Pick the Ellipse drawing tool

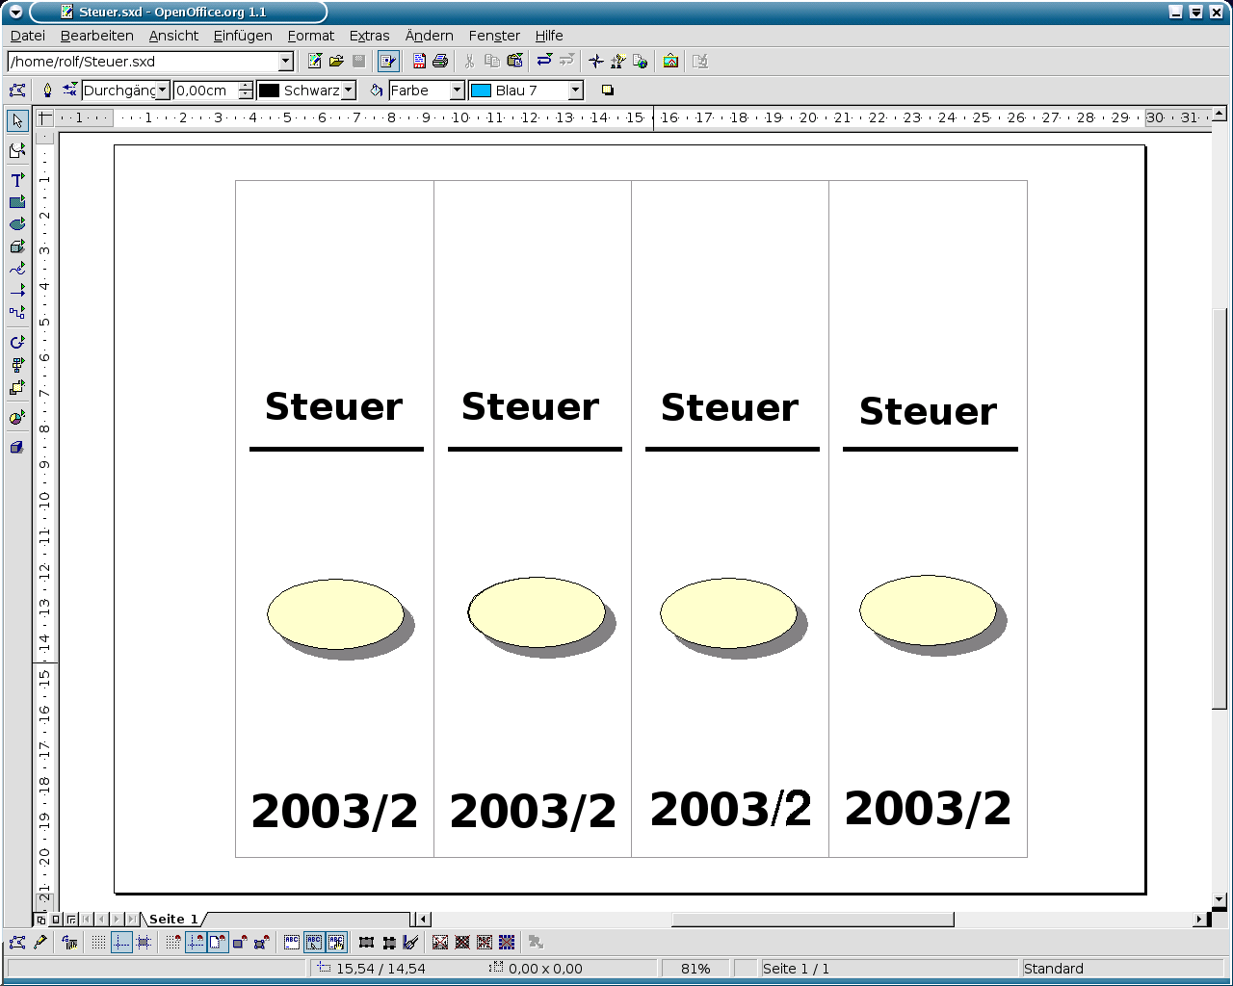point(17,224)
